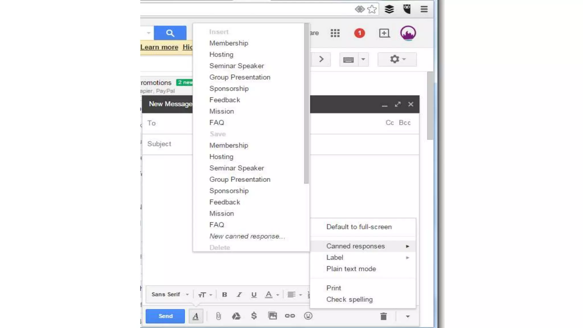Click the send money dollar icon
Viewport: 583px width, 328px height.
pos(254,316)
